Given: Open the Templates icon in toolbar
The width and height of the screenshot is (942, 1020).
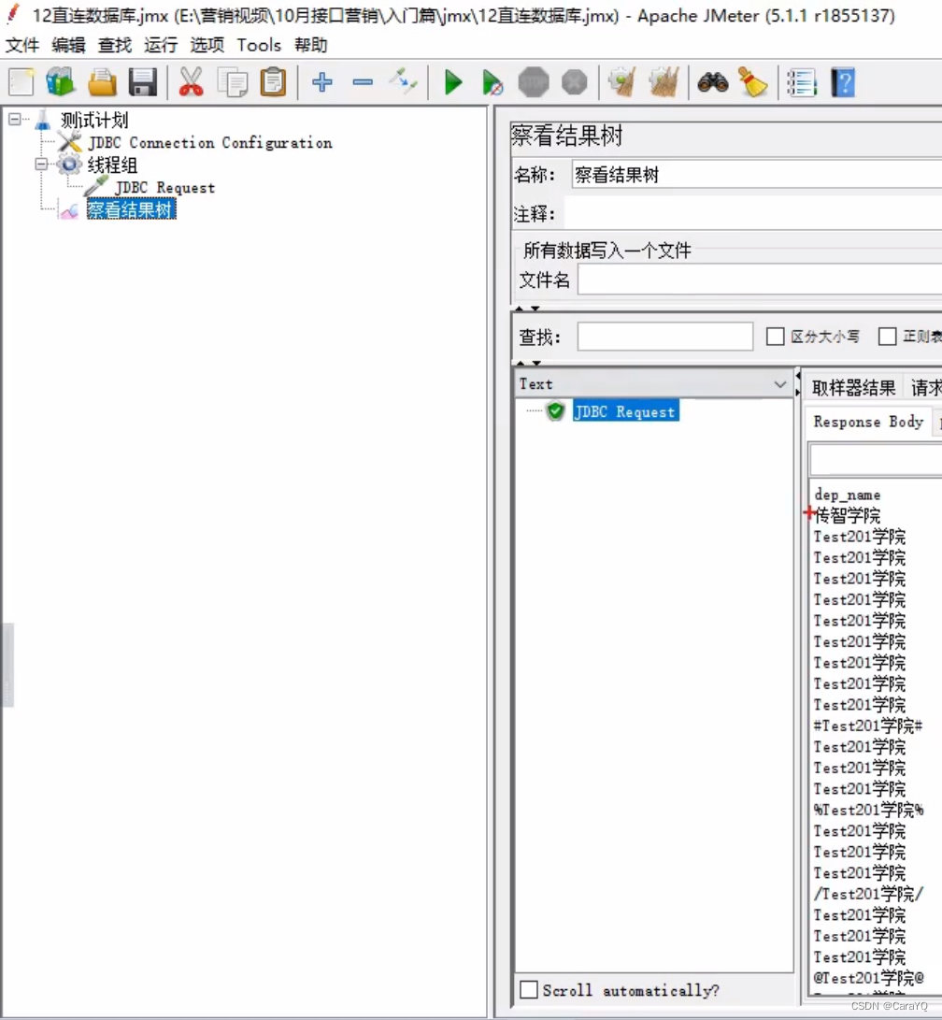Looking at the screenshot, I should click(61, 82).
